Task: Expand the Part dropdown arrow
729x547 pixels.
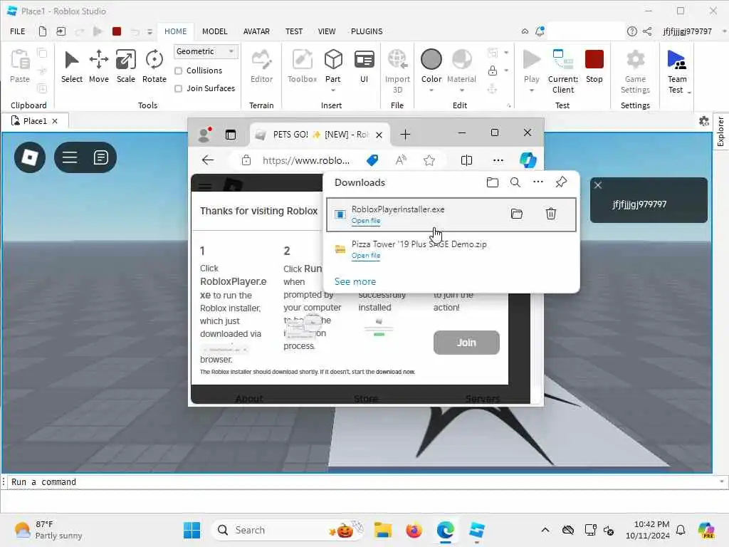Action: (x=333, y=90)
